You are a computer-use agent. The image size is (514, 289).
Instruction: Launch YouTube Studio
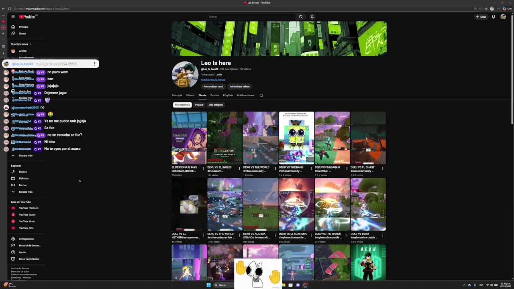tap(27, 215)
